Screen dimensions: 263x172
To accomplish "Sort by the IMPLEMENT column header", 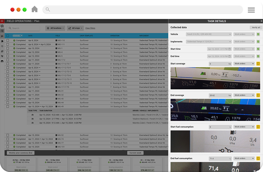I will tap(144, 36).
